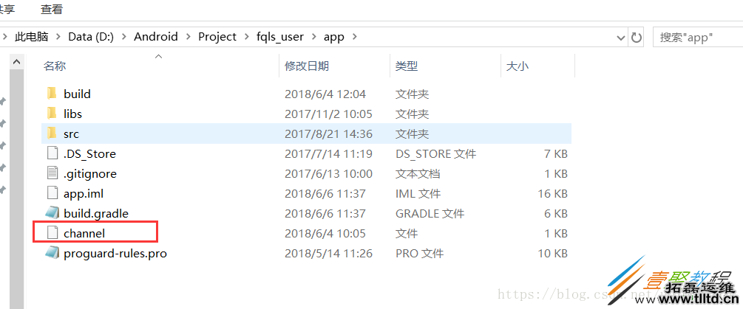Select the build.gradle file name
Viewport: 743px width, 309px height.
tap(96, 214)
